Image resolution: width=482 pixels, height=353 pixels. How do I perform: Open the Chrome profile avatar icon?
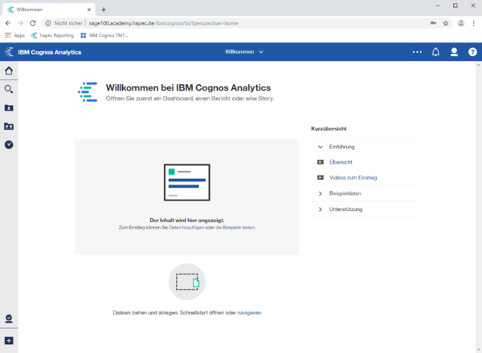[x=461, y=23]
